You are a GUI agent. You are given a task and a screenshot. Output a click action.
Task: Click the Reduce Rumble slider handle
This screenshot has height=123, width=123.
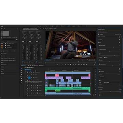pos(110,51)
